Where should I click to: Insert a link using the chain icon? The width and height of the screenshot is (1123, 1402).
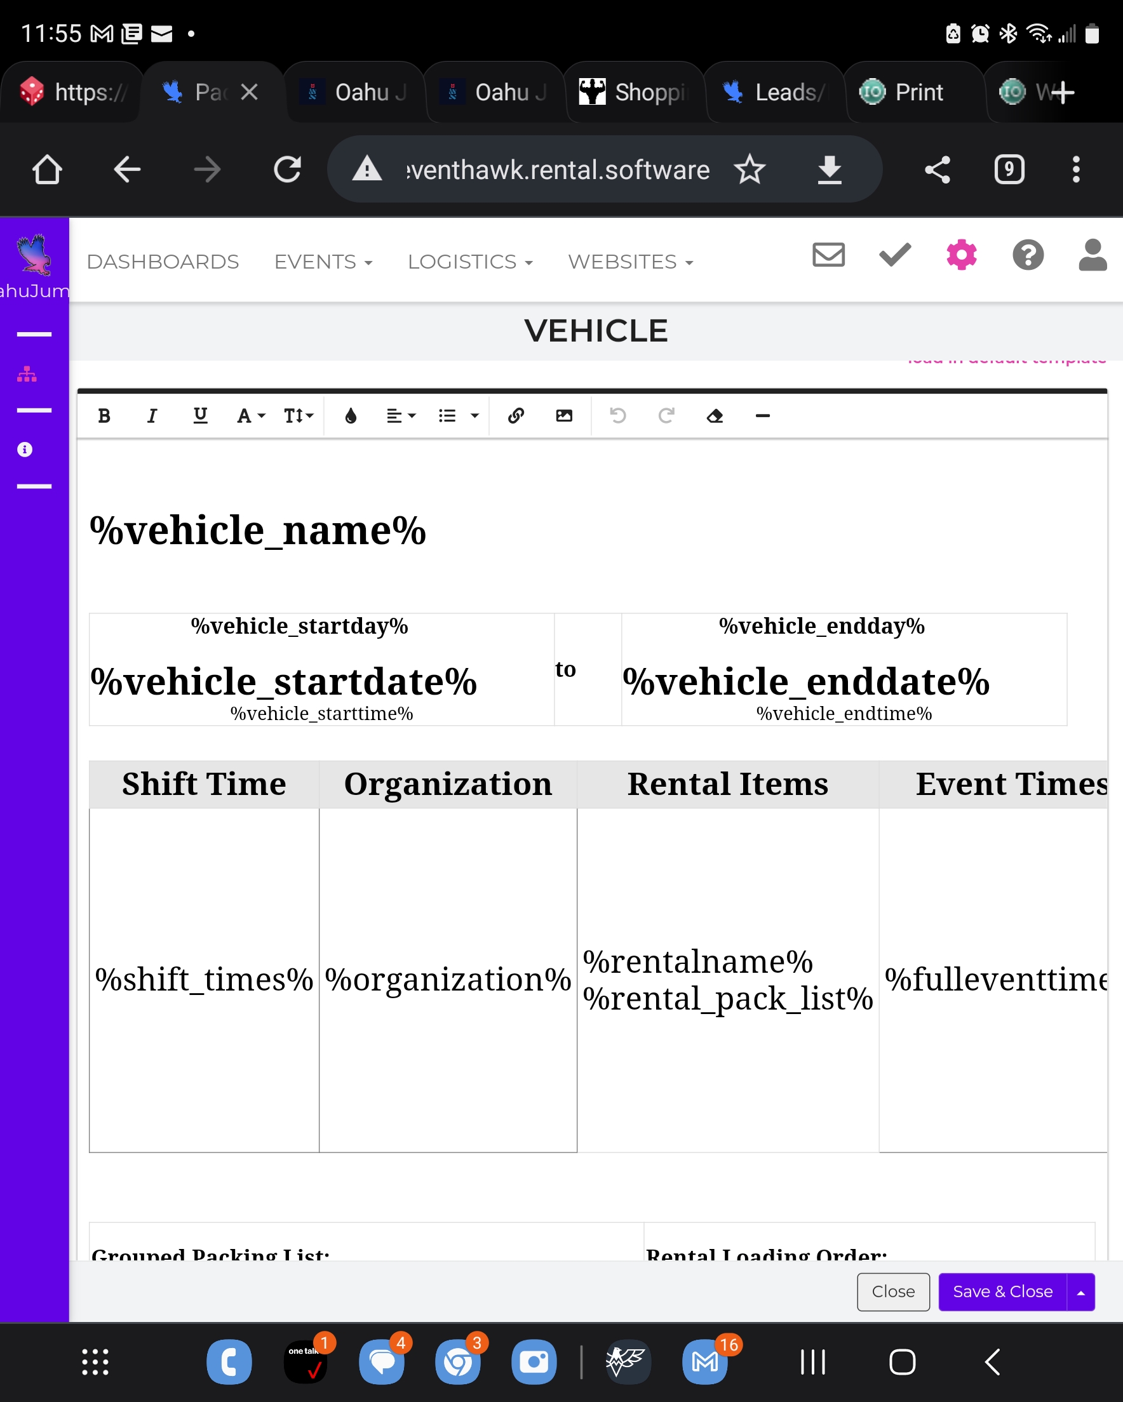point(516,415)
